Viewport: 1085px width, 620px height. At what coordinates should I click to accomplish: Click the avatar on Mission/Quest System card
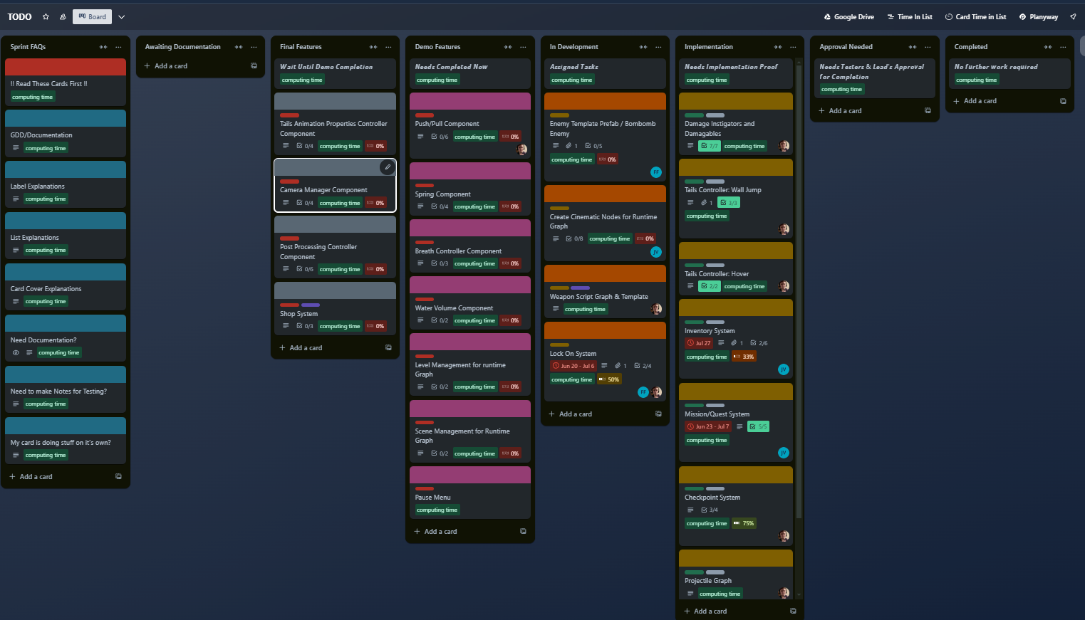tap(784, 453)
